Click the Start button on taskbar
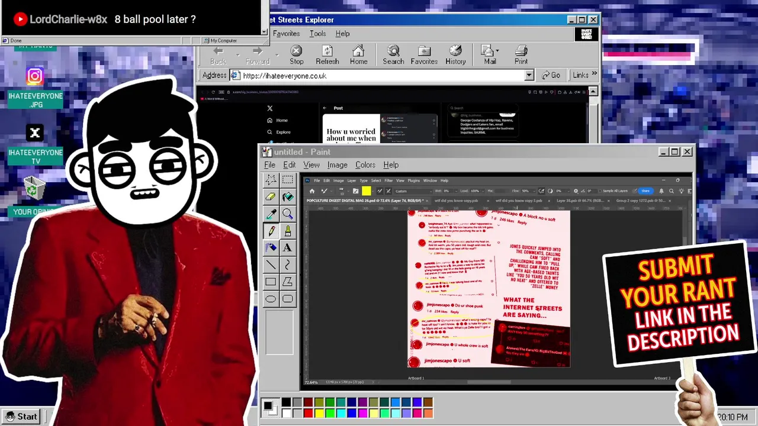Image resolution: width=758 pixels, height=426 pixels. (21, 417)
